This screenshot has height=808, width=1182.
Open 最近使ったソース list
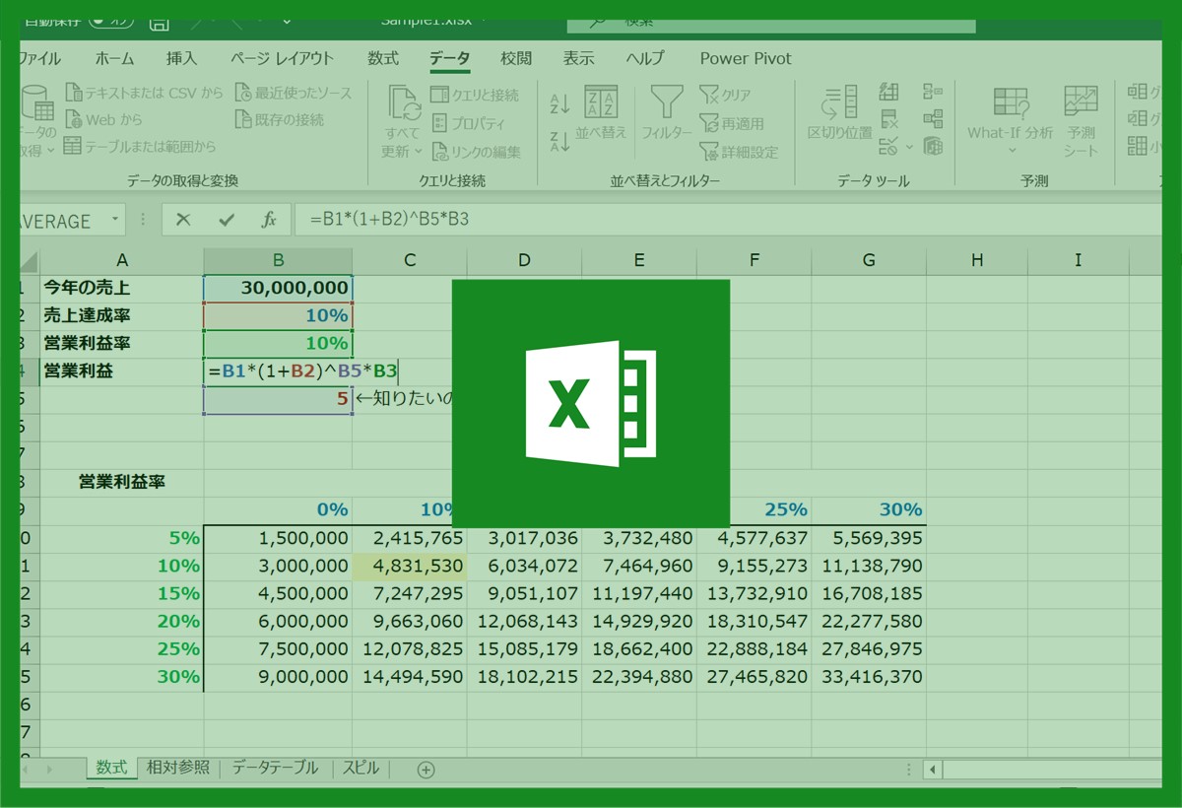coord(294,94)
